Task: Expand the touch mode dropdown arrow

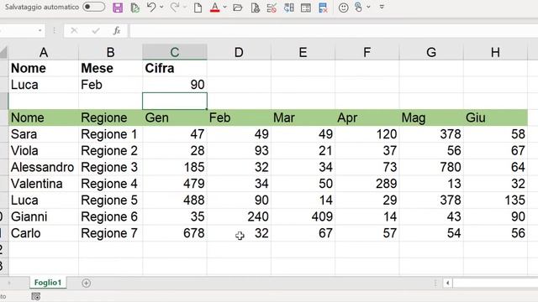Action: 368,7
